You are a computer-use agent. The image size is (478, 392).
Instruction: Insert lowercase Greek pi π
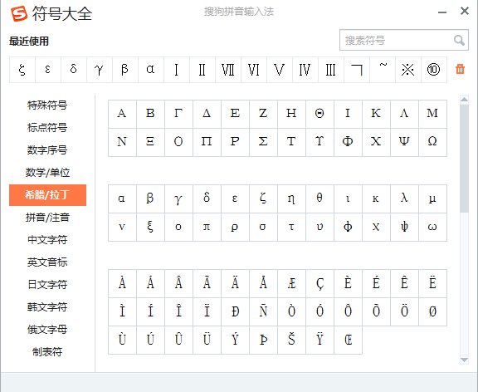click(207, 227)
